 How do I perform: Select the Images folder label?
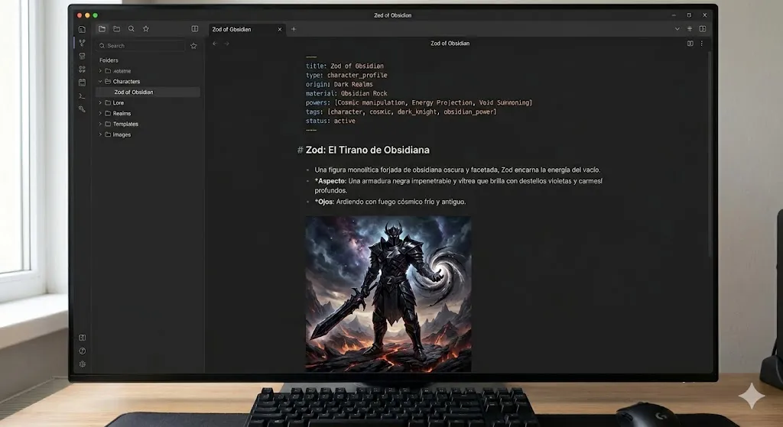pyautogui.click(x=122, y=134)
